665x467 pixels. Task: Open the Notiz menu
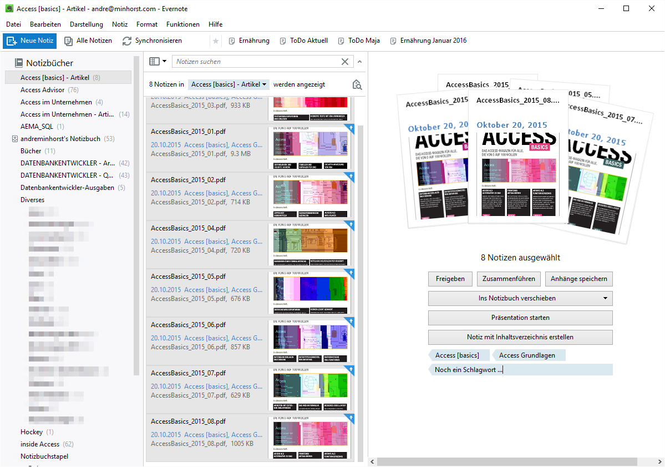120,24
